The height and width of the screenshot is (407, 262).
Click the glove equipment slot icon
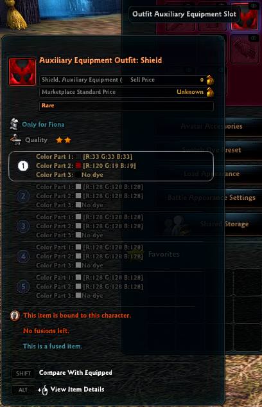click(x=245, y=49)
